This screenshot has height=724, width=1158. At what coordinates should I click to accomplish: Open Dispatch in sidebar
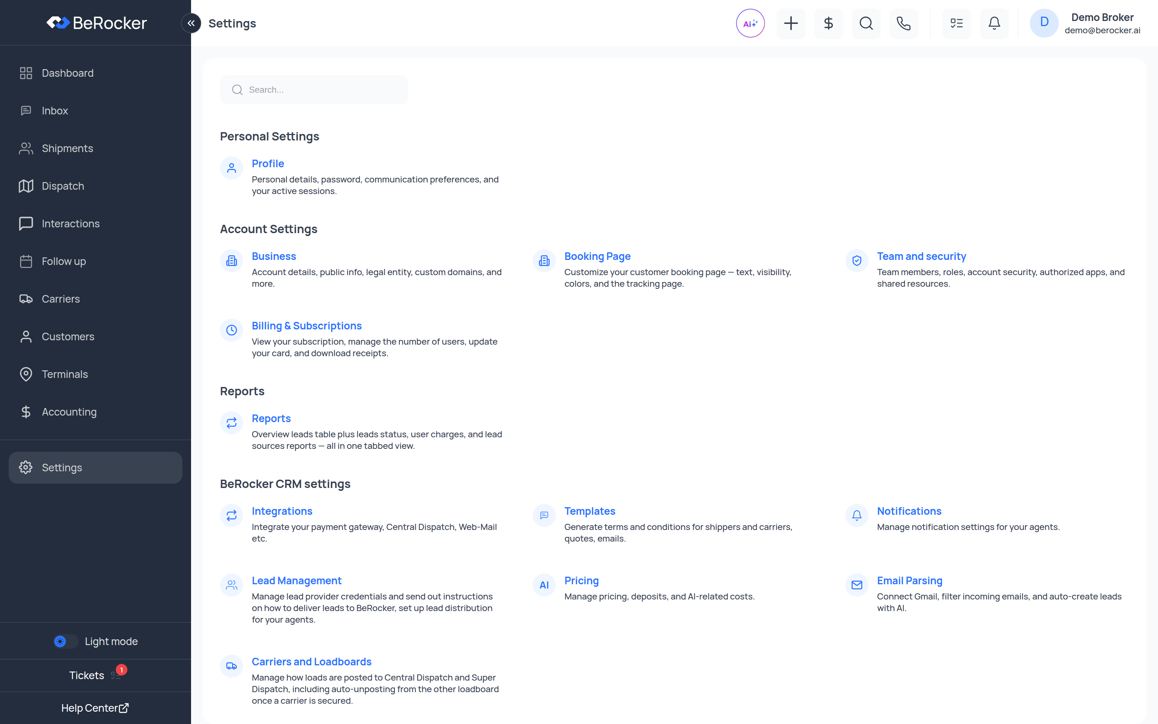pos(96,186)
